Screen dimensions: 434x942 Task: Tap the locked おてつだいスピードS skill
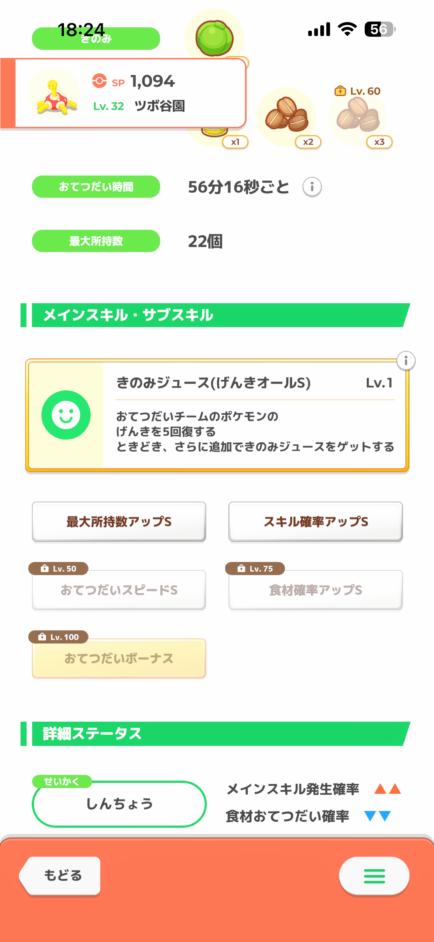119,590
